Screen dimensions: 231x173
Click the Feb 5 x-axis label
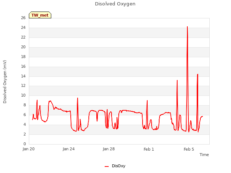pyautogui.click(x=189, y=149)
